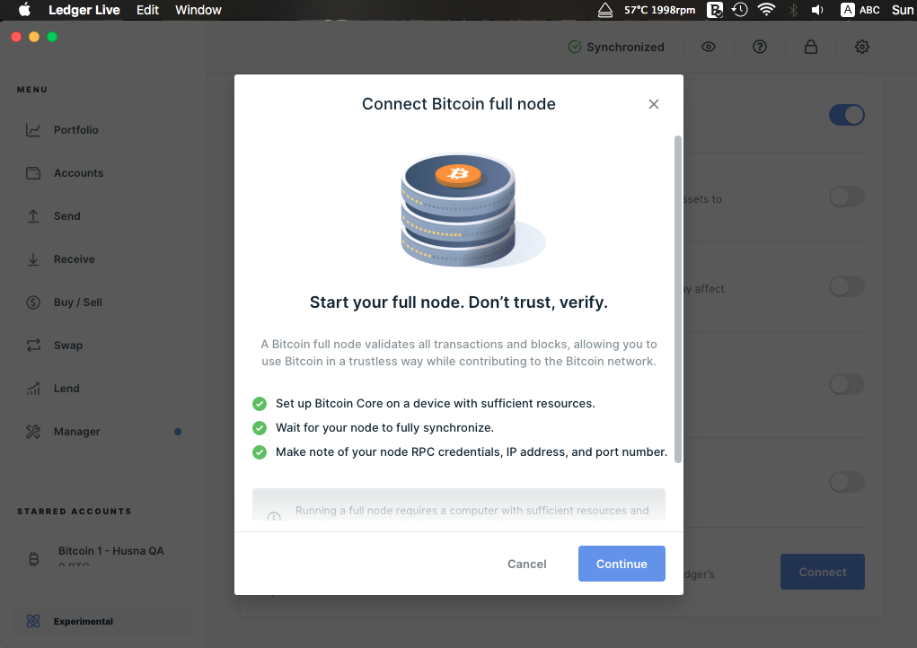The height and width of the screenshot is (648, 917).
Task: Click the info icon in the notice box
Action: [x=274, y=517]
